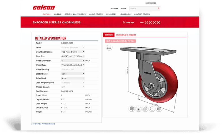Image resolution: width=222 pixels, height=134 pixels.
Task: Click the Catalog Pages link text
Action: [130, 23]
